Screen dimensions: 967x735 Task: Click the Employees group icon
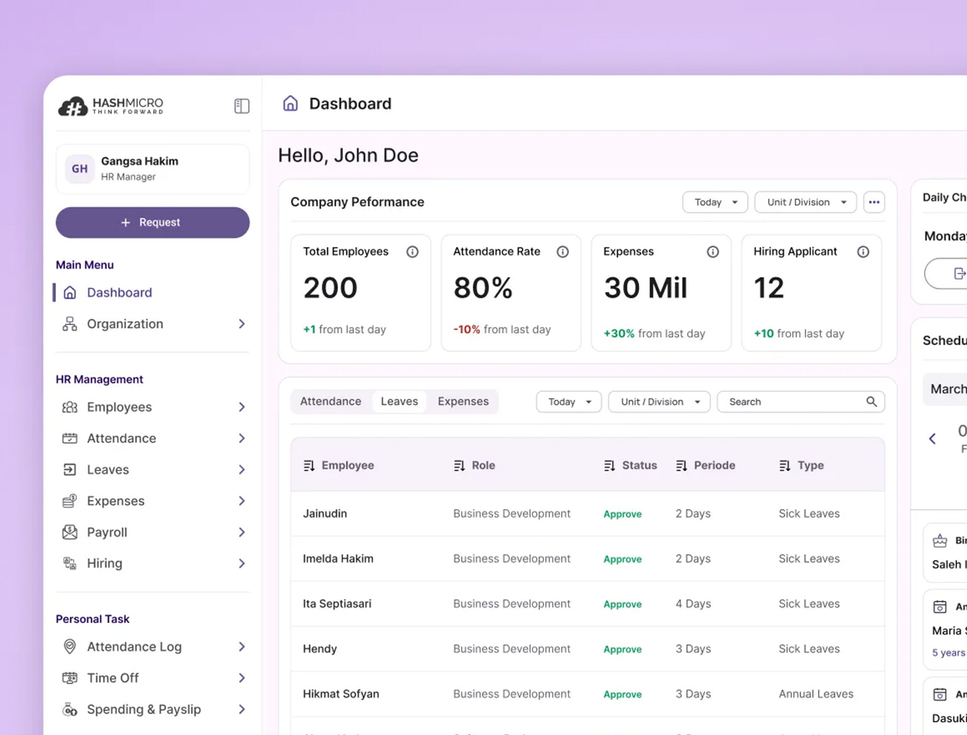pos(70,407)
